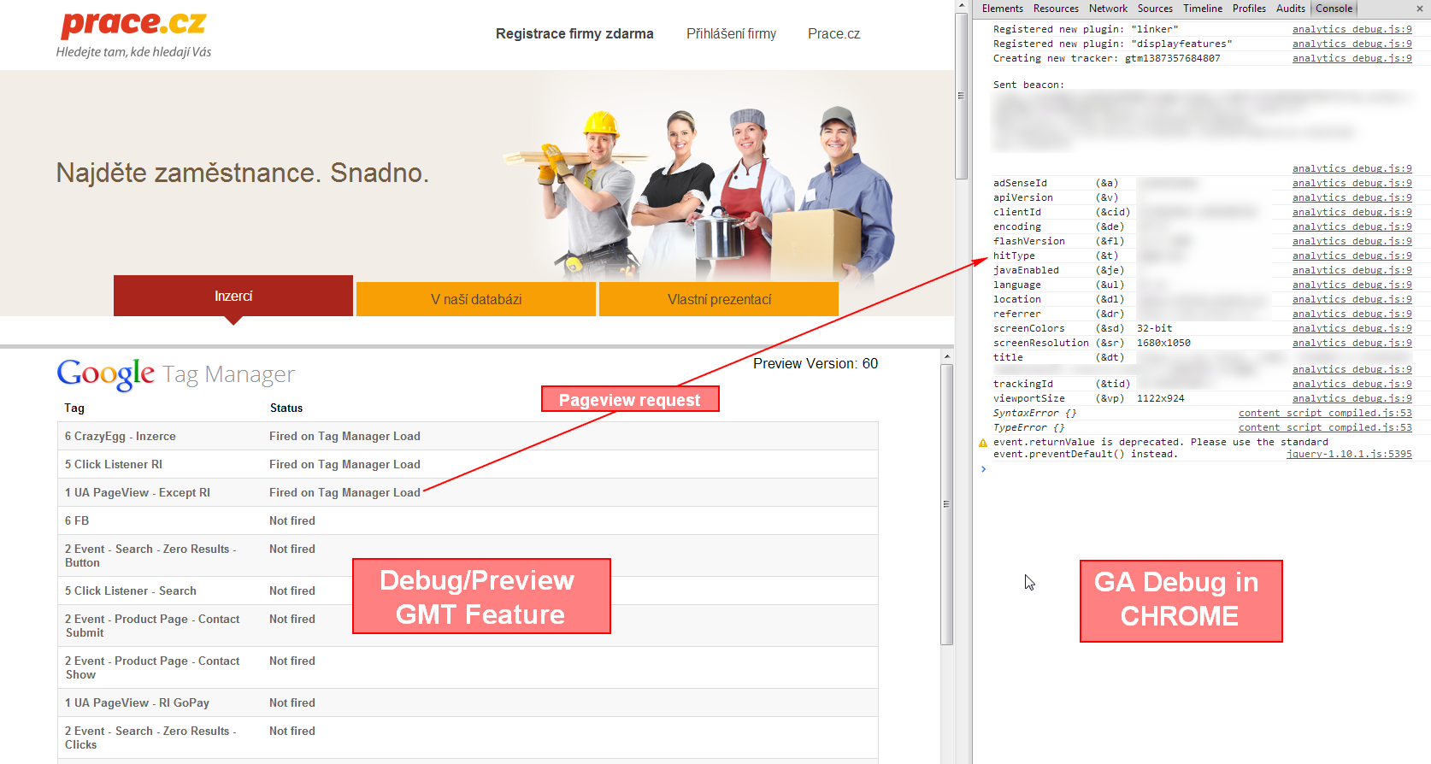The image size is (1431, 764).
Task: Click the 'Sent beacon:' console line
Action: [1028, 85]
